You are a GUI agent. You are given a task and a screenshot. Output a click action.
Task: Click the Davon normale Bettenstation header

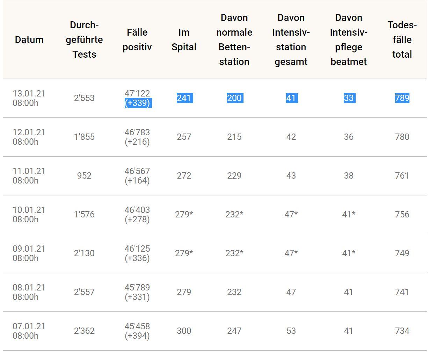click(234, 39)
